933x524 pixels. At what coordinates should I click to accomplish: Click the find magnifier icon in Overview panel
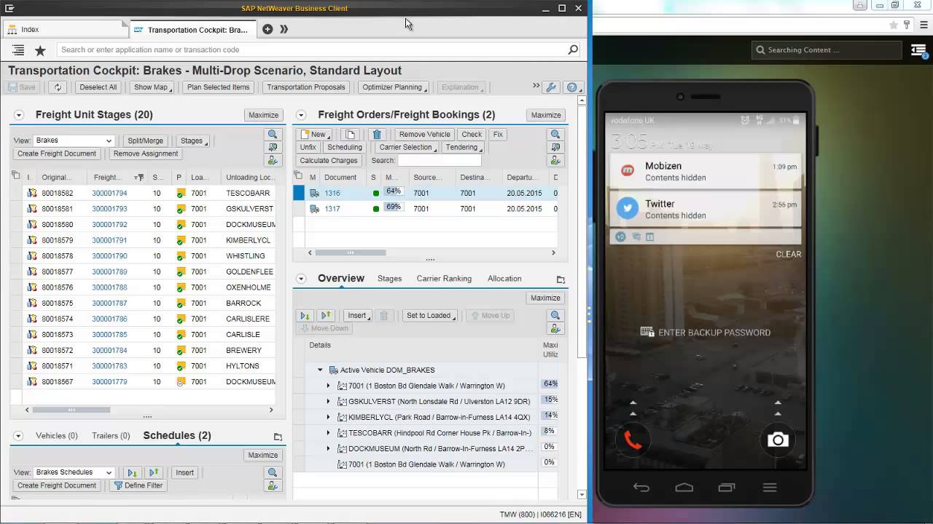pyautogui.click(x=555, y=315)
